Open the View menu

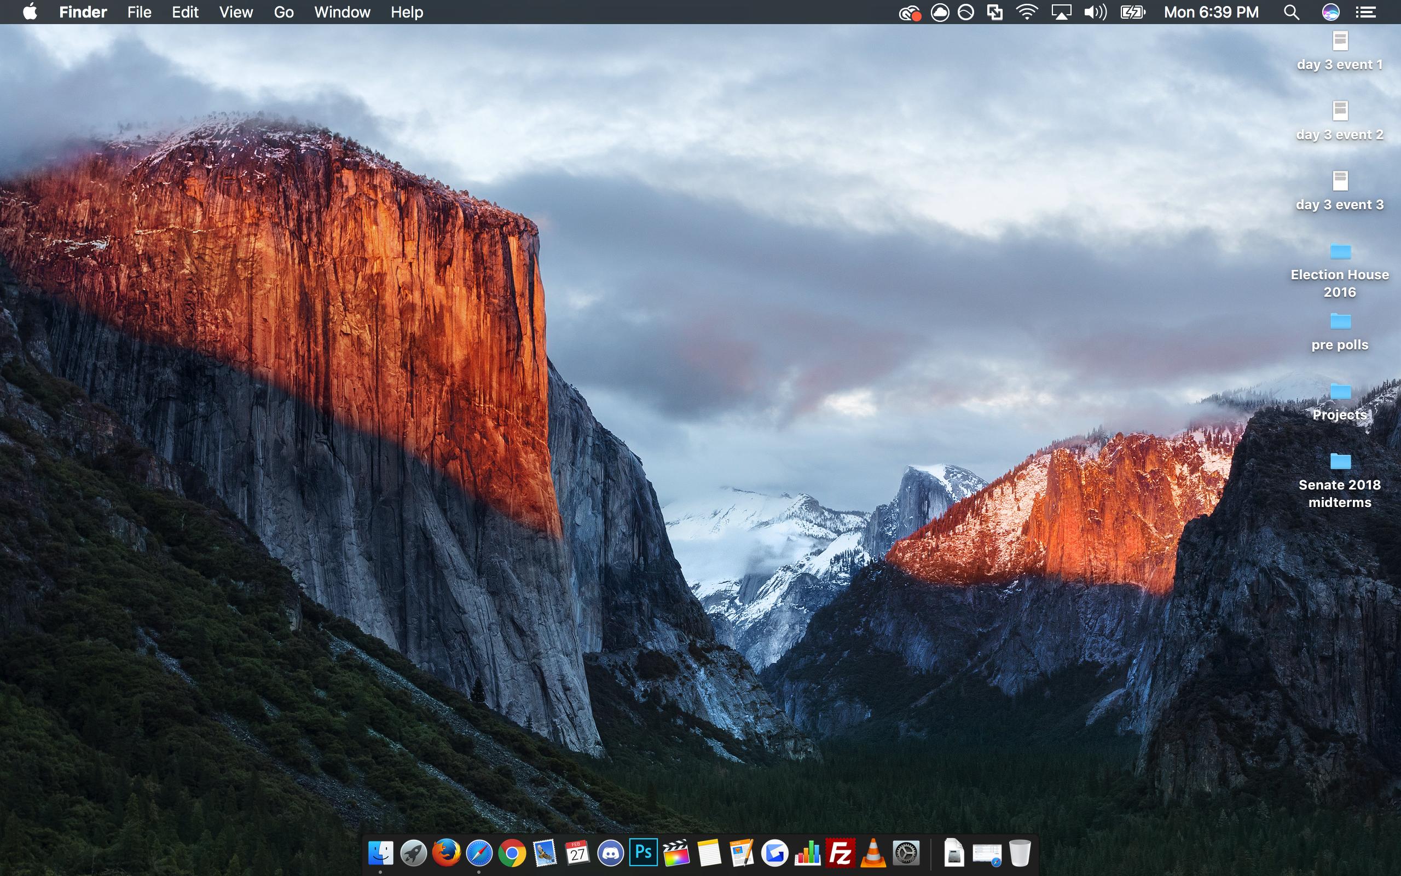pyautogui.click(x=236, y=12)
